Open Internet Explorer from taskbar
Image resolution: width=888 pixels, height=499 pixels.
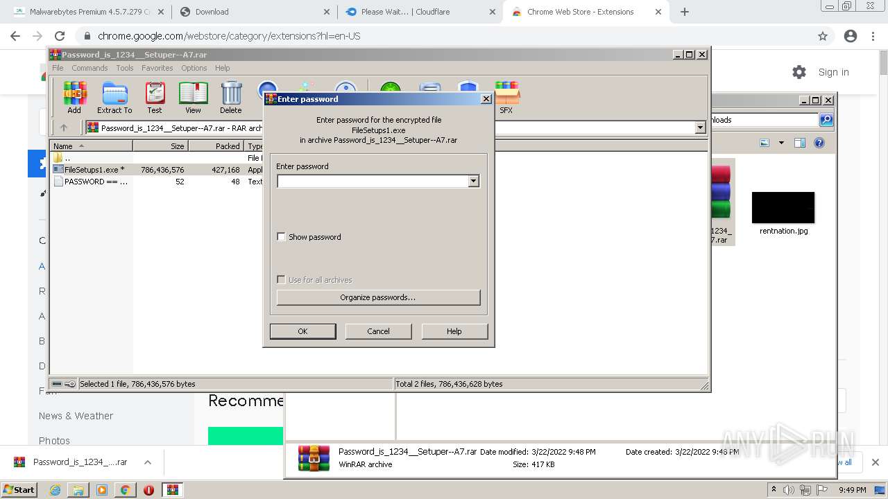55,490
